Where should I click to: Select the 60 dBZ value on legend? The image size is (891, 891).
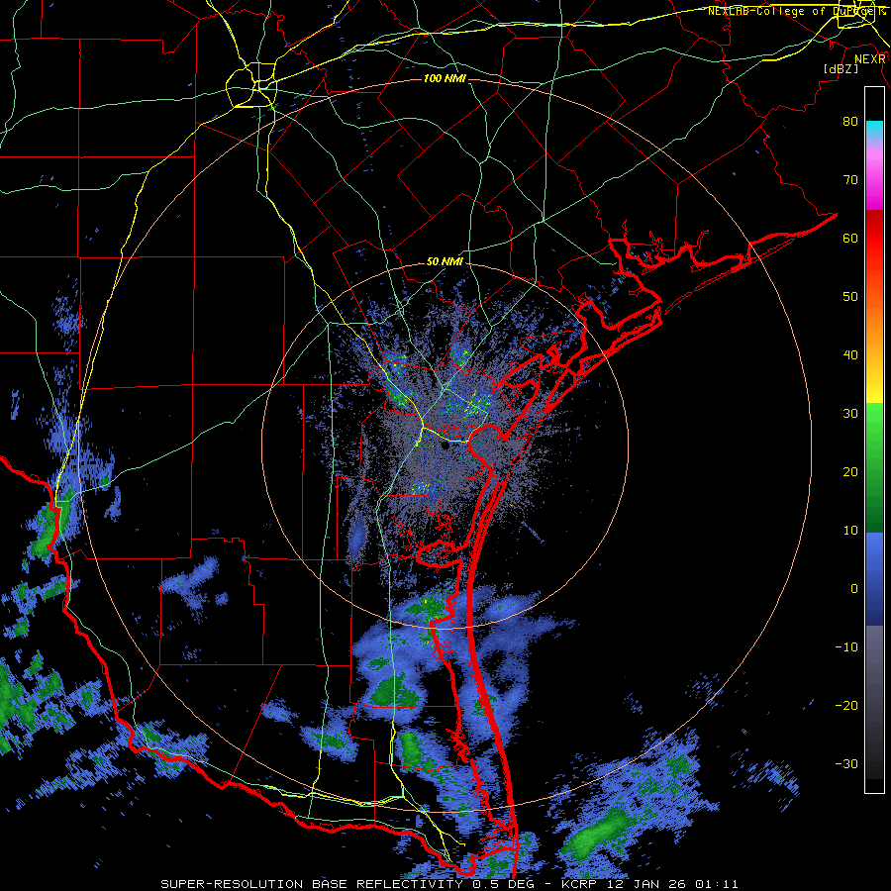(850, 238)
